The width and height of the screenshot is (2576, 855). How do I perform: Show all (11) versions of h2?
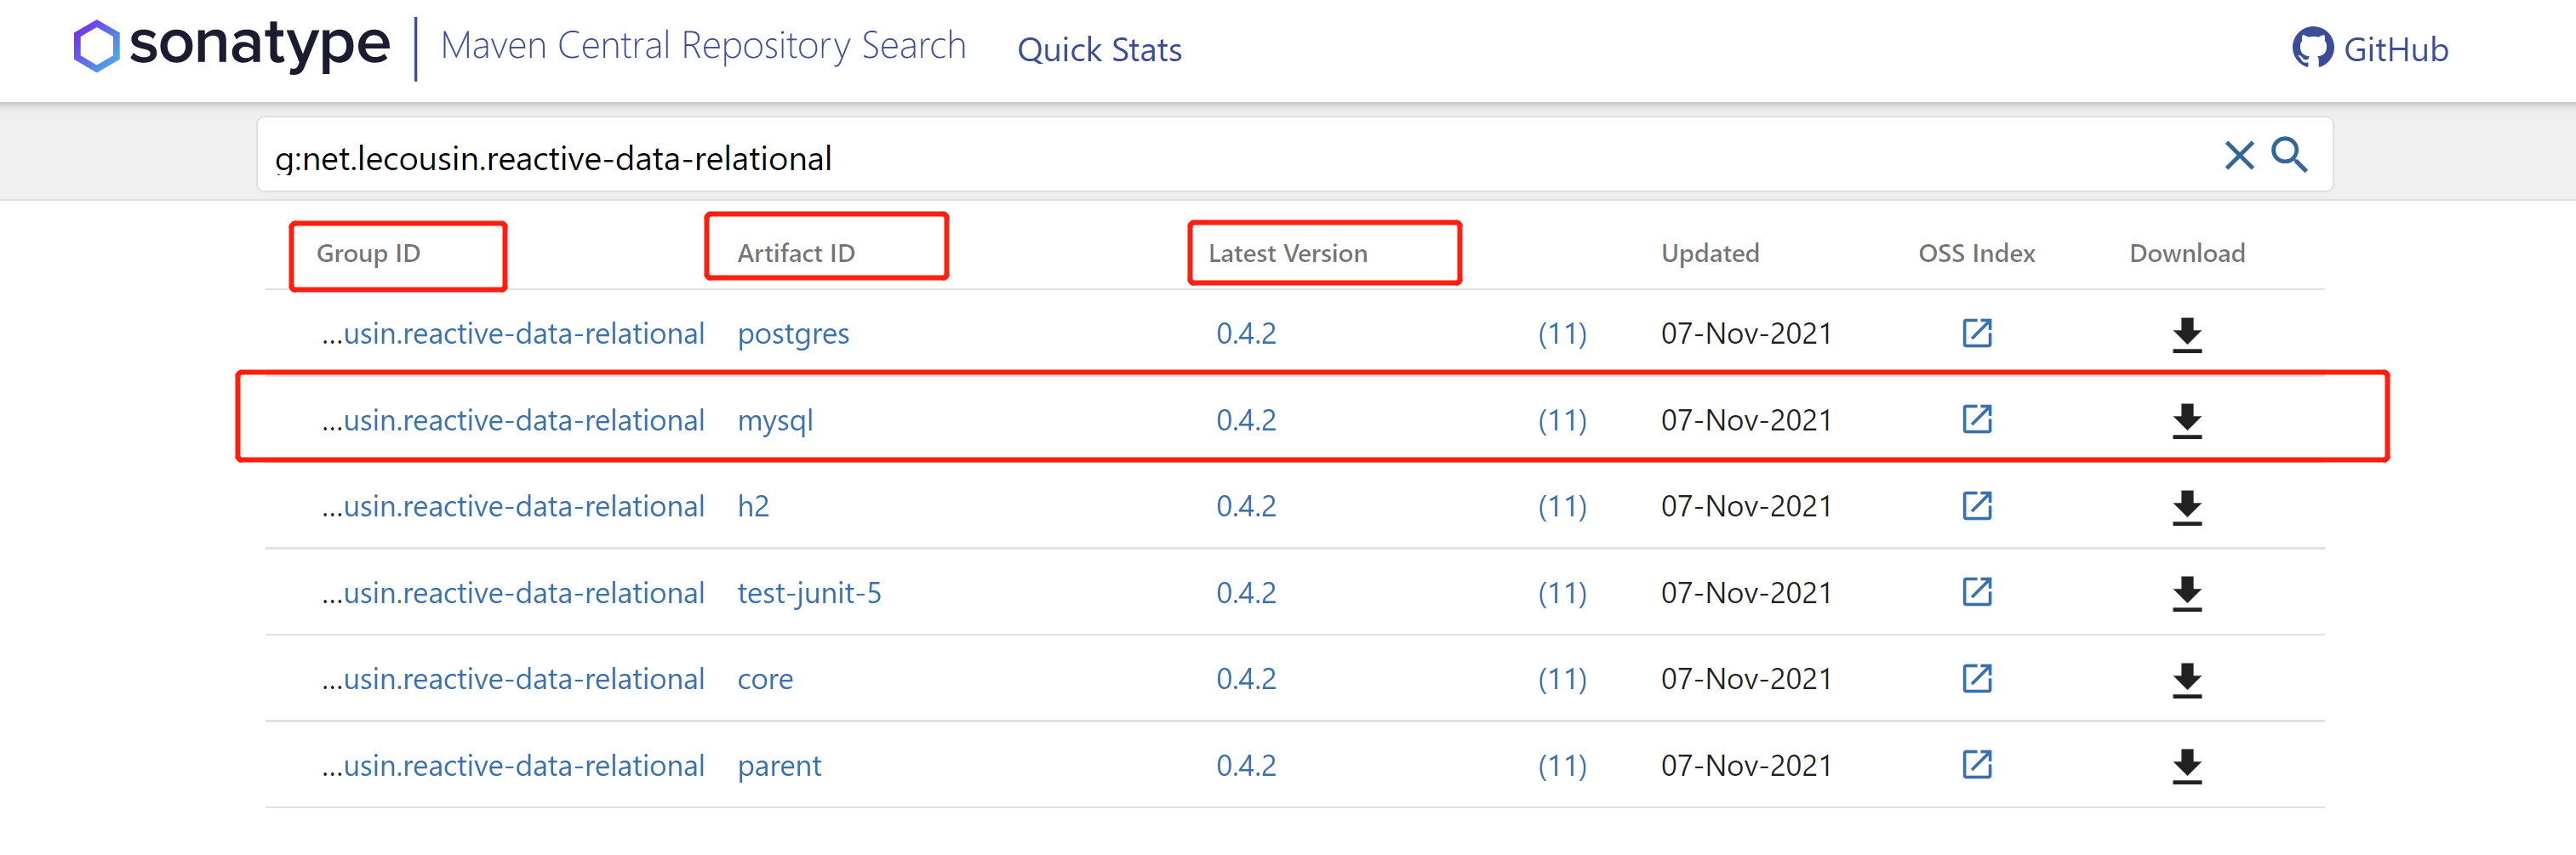point(1562,506)
